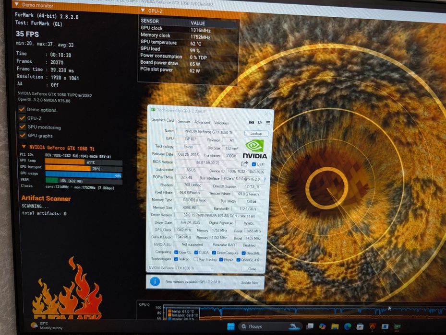Viewport: 446px width, 335px height.
Task: Click the VRAM green usage bar
Action: (x=52, y=181)
